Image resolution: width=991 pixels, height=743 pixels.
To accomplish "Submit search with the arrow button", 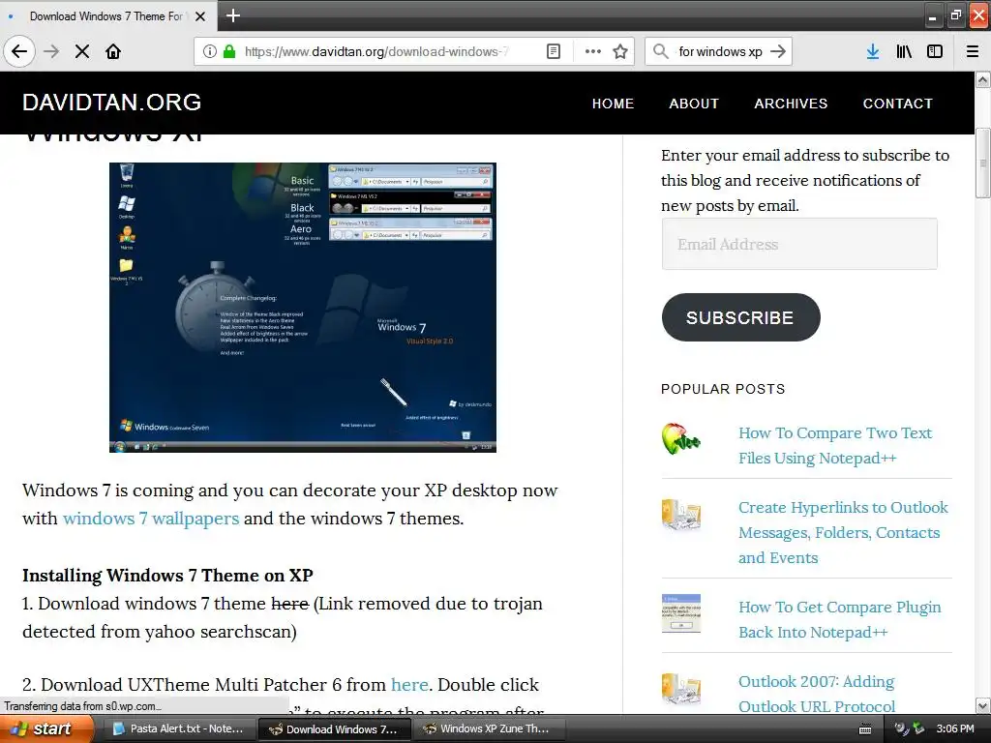I will click(778, 51).
